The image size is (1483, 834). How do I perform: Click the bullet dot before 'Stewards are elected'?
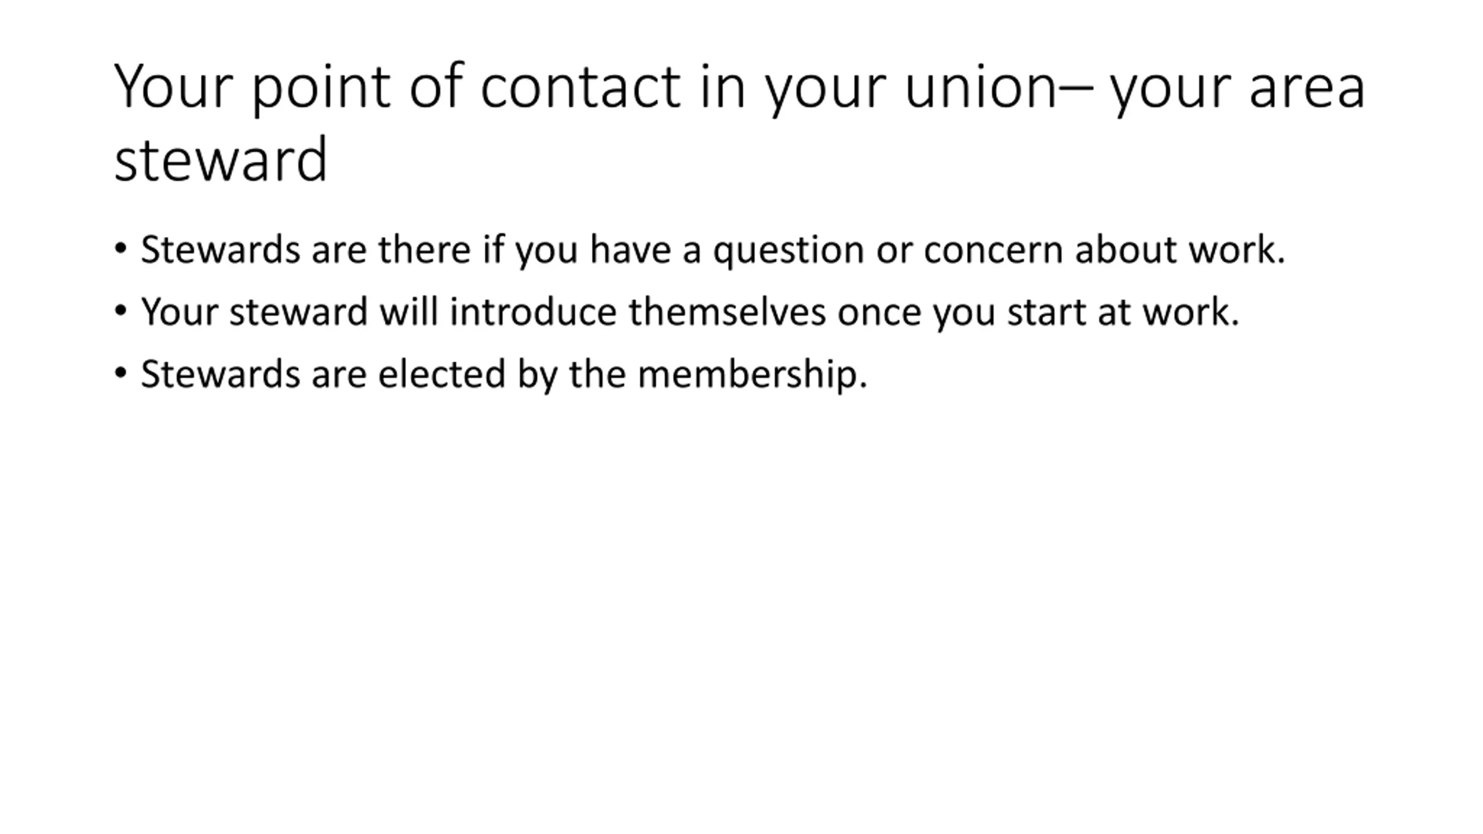[x=120, y=373]
